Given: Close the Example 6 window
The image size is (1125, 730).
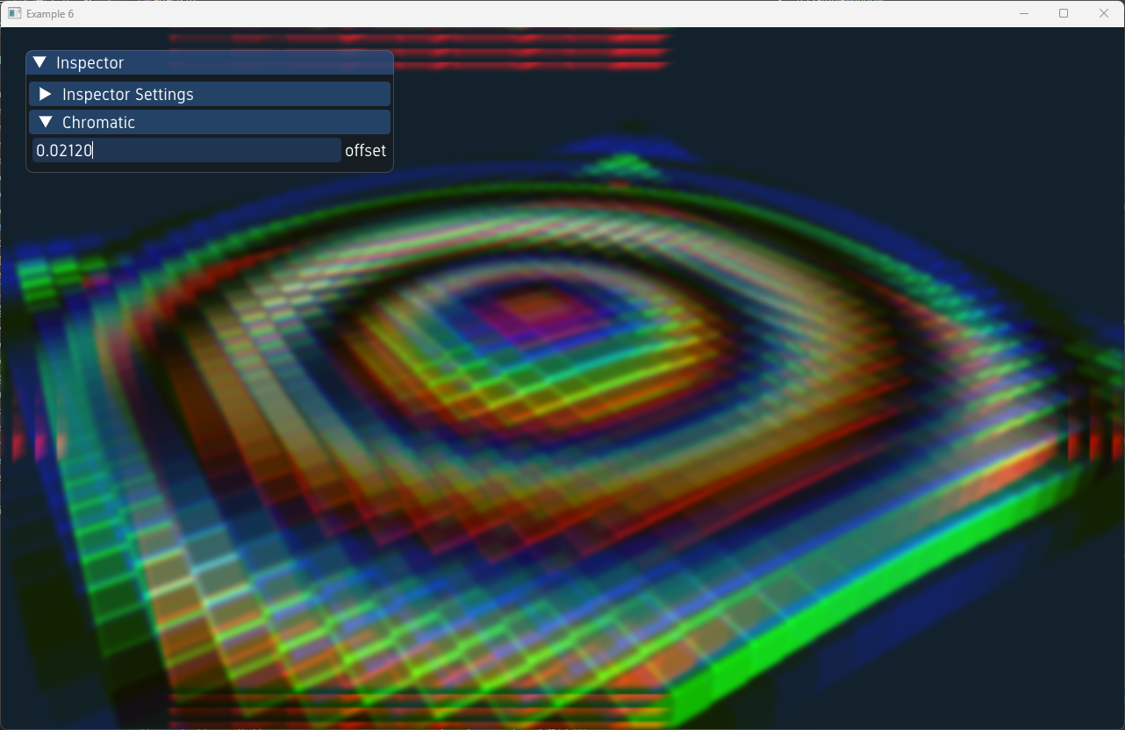Looking at the screenshot, I should point(1104,13).
